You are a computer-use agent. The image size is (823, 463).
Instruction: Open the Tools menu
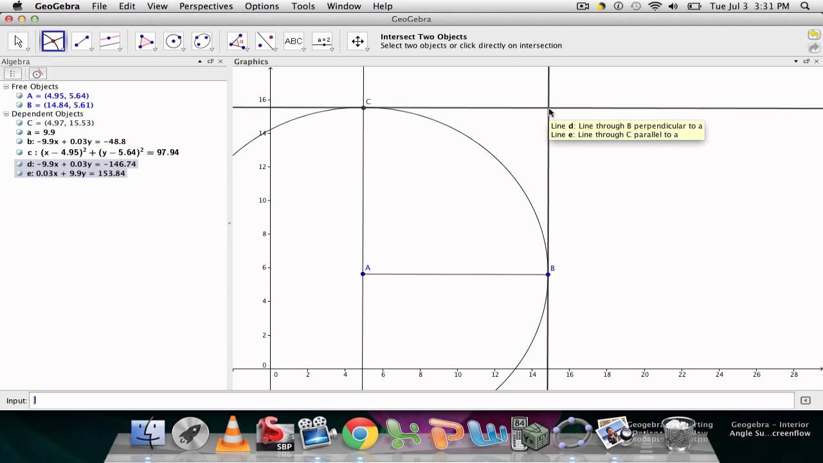tap(303, 6)
